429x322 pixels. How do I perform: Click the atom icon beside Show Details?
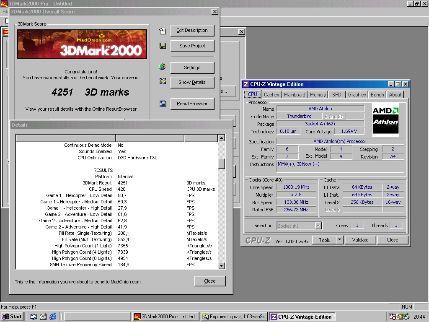pos(163,81)
